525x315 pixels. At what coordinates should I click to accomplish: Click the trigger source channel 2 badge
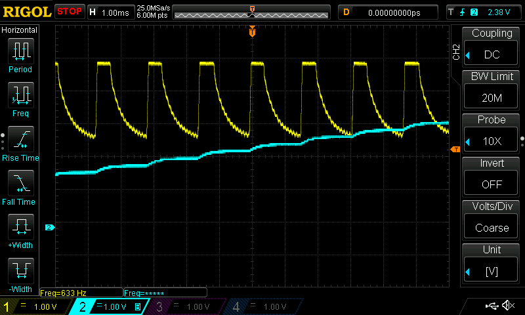[x=474, y=12]
